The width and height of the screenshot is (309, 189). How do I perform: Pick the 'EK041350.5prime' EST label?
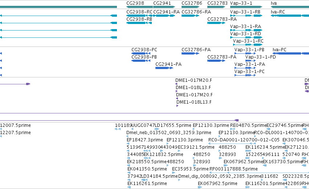coord(147,169)
